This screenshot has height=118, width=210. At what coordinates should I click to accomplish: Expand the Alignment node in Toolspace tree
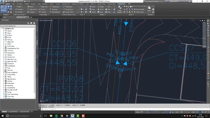[4, 42]
